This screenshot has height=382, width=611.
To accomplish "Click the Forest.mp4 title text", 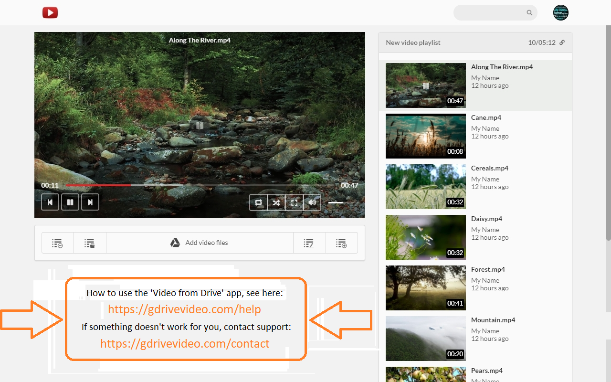I will [488, 269].
